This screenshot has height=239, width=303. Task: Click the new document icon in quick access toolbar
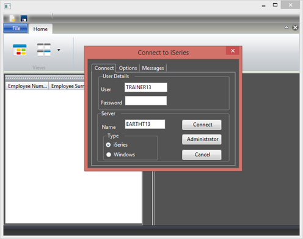12,18
